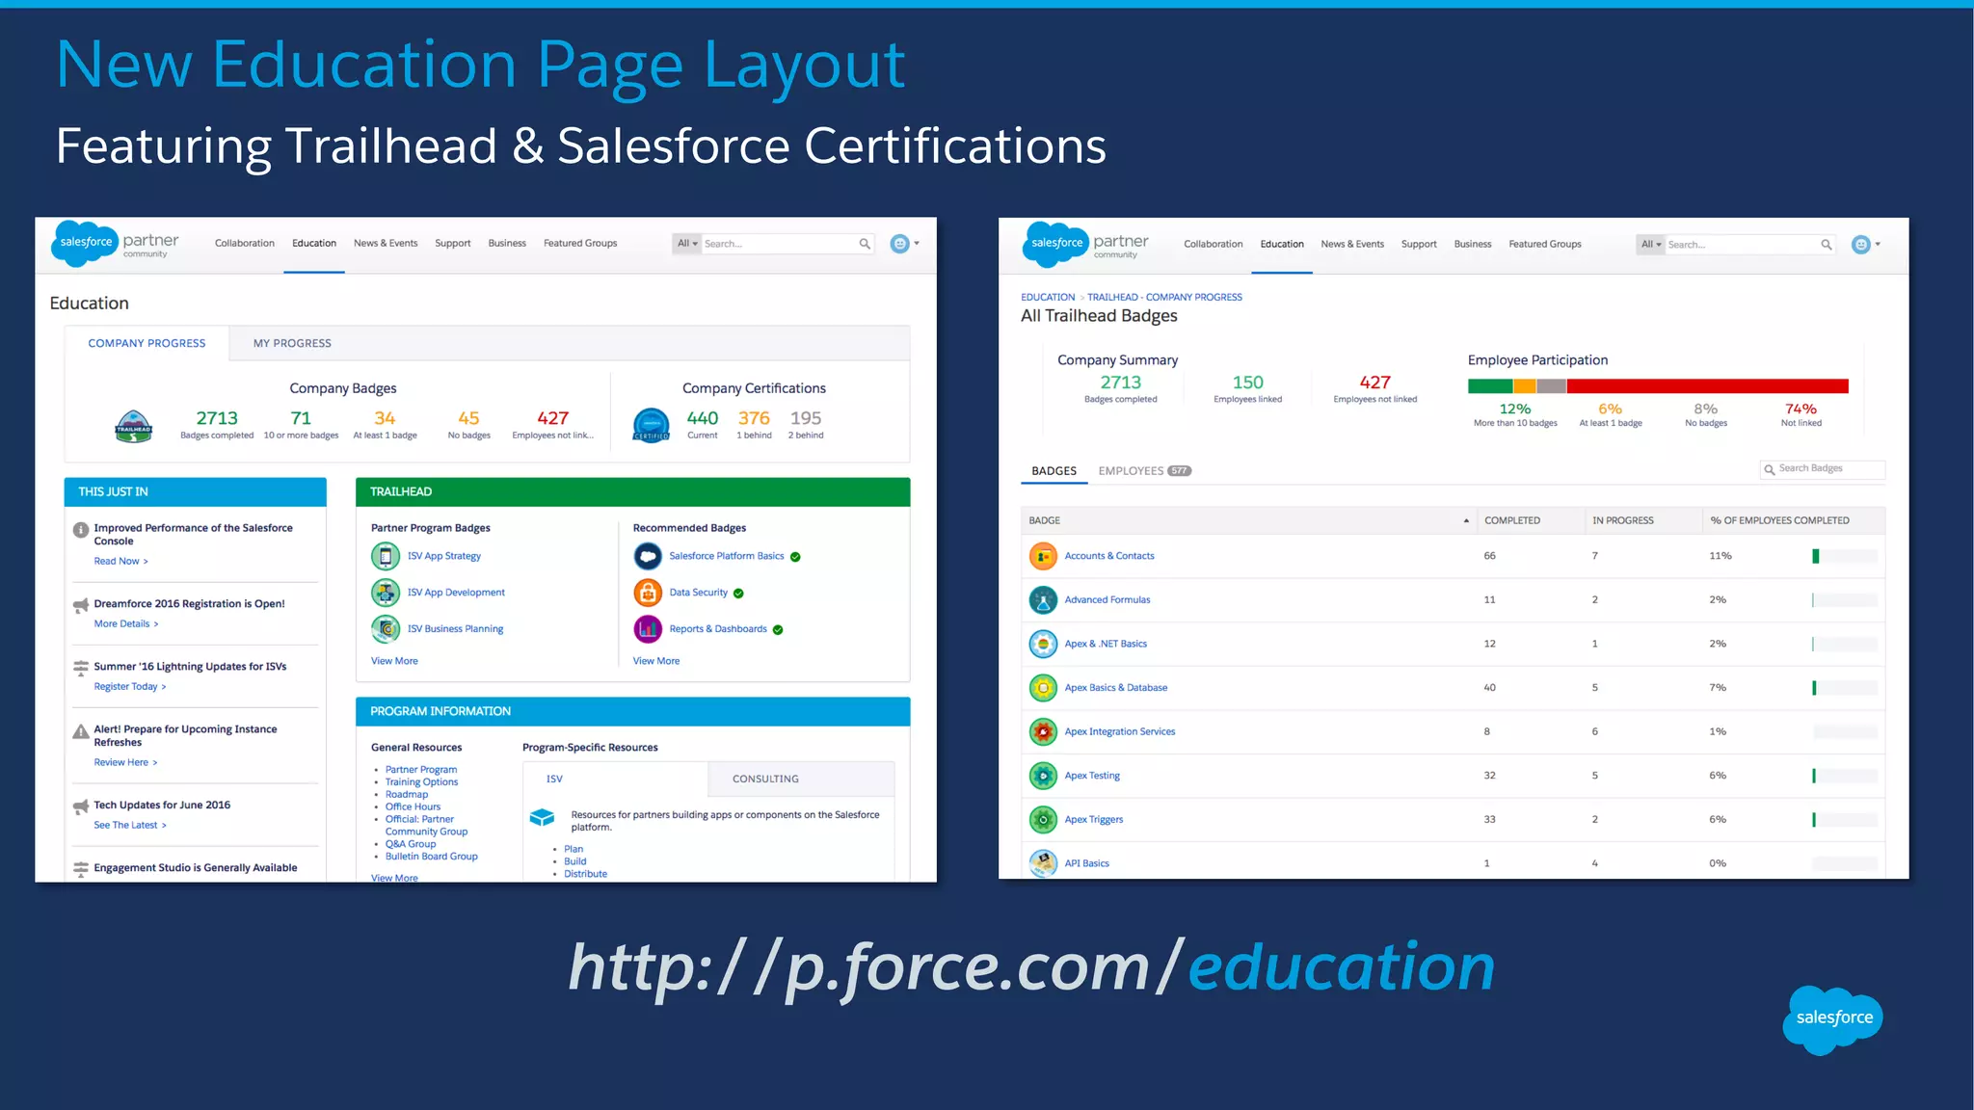Click search magnifier icon in left window
1974x1110 pixels.
pos(865,244)
